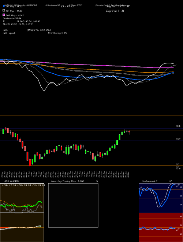The height and width of the screenshot is (242, 183).
Task: Click the last red candlestick on the chart
Action: click(x=129, y=132)
